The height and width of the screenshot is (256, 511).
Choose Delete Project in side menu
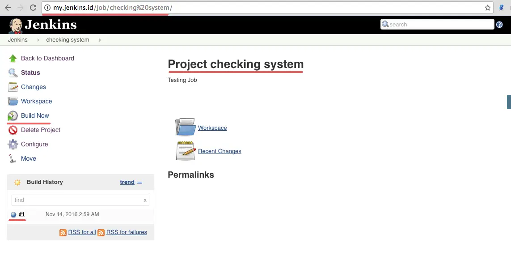pos(41,130)
